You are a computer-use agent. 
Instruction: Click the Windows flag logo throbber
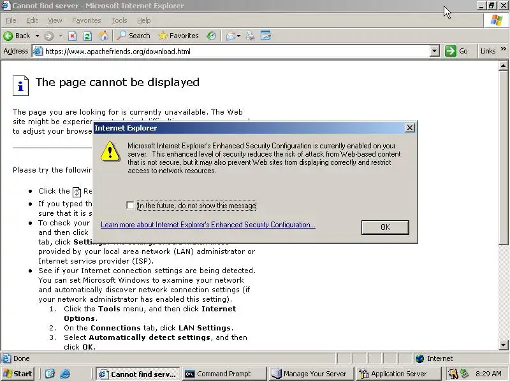click(497, 20)
